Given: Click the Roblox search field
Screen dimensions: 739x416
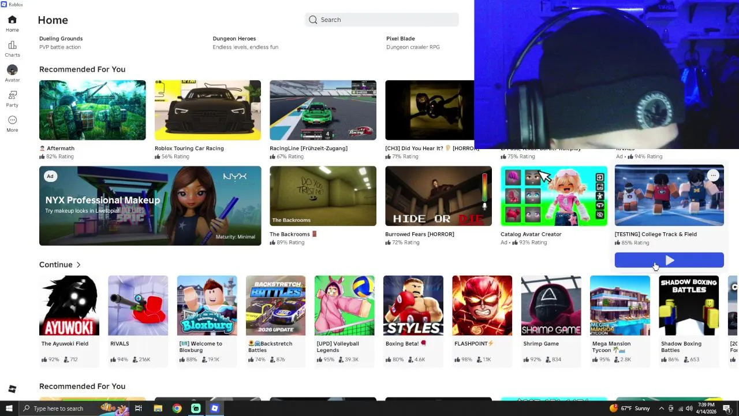Looking at the screenshot, I should coord(382,20).
